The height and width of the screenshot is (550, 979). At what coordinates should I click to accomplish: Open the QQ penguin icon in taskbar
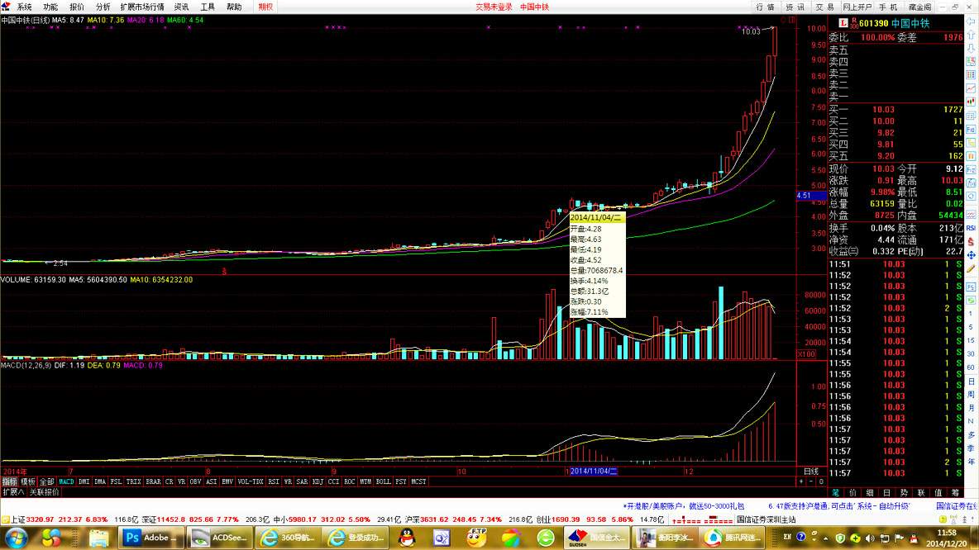coord(407,538)
